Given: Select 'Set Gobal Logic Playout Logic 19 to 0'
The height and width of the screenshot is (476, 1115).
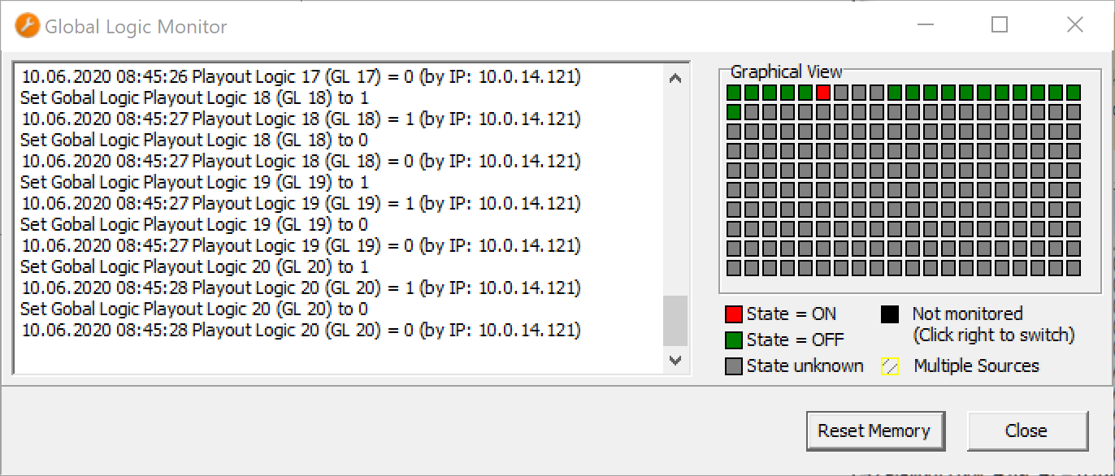Looking at the screenshot, I should pos(194,225).
